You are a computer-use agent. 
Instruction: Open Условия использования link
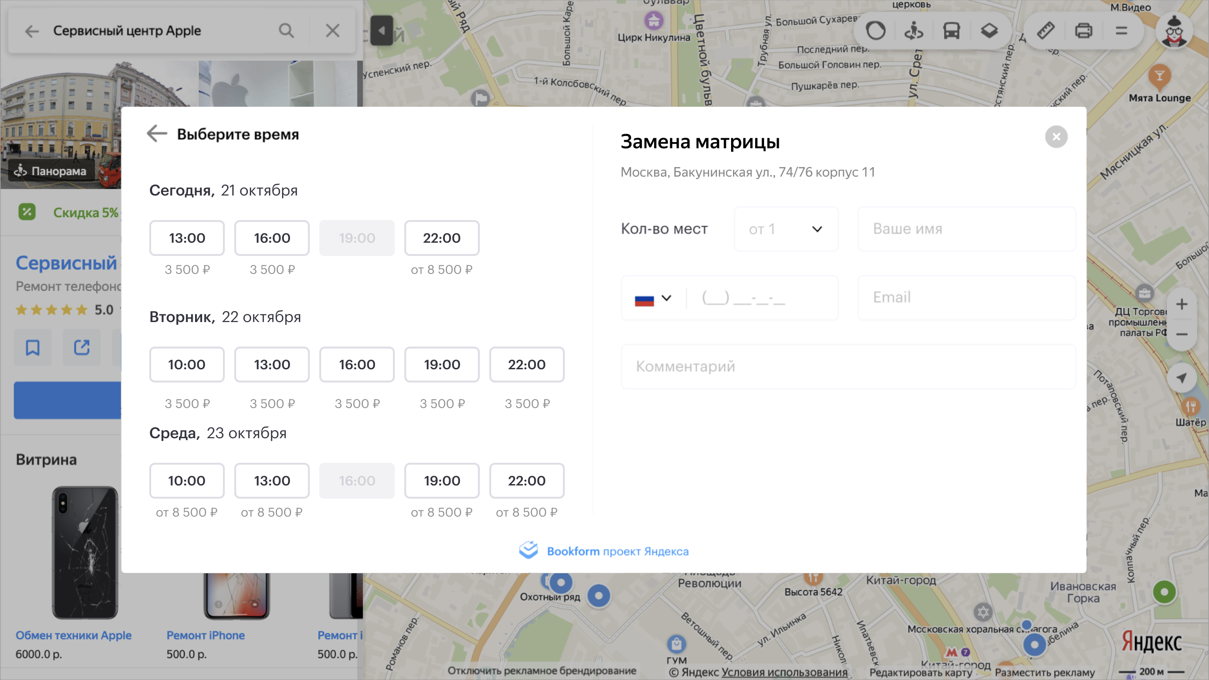784,672
